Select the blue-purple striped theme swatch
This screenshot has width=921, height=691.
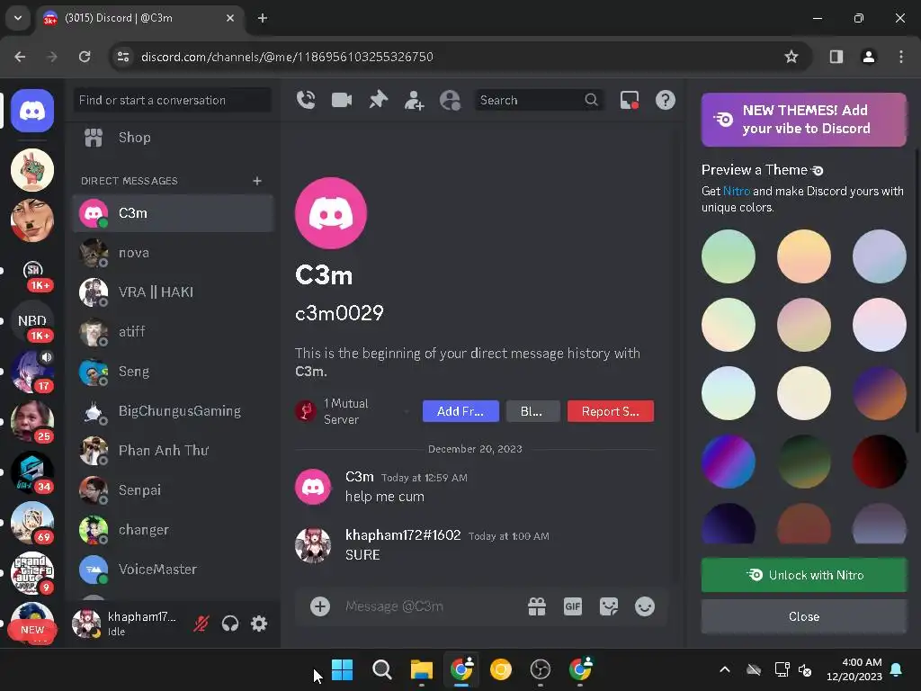729,462
